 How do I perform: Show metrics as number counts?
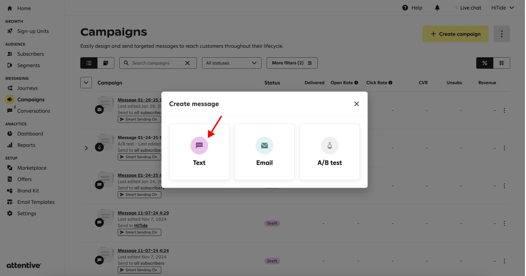click(501, 63)
